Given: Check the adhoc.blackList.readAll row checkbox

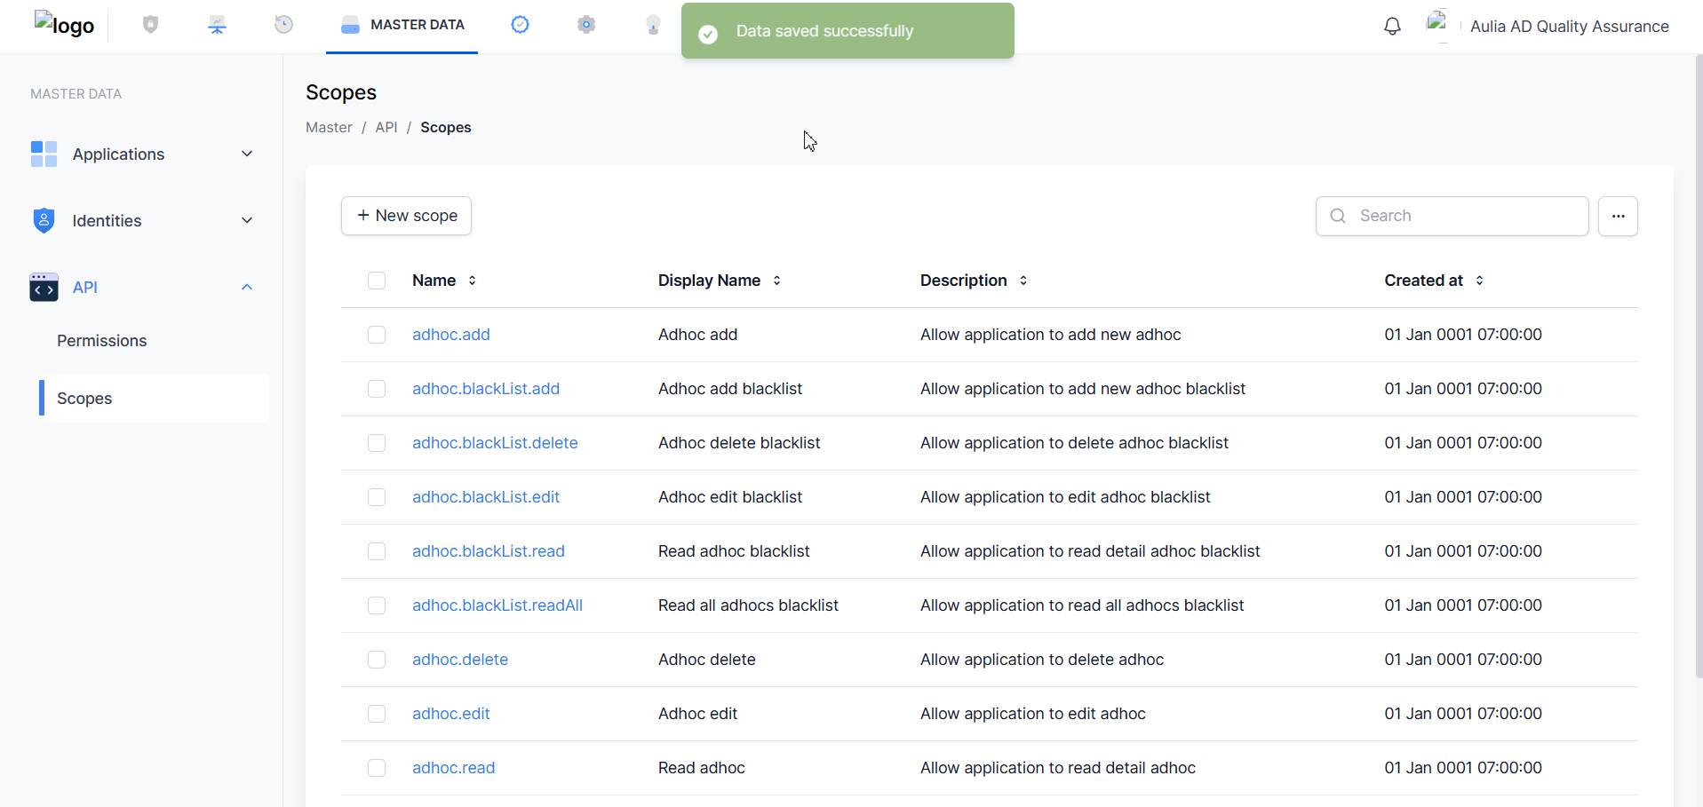Looking at the screenshot, I should tap(377, 605).
